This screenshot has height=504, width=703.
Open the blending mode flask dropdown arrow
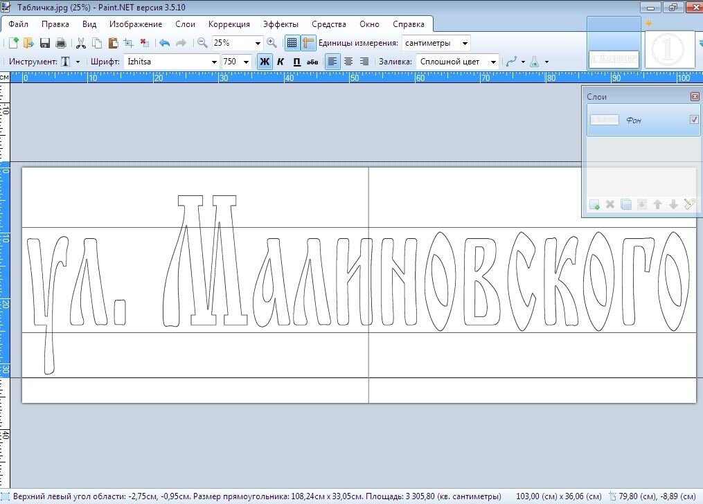[546, 62]
